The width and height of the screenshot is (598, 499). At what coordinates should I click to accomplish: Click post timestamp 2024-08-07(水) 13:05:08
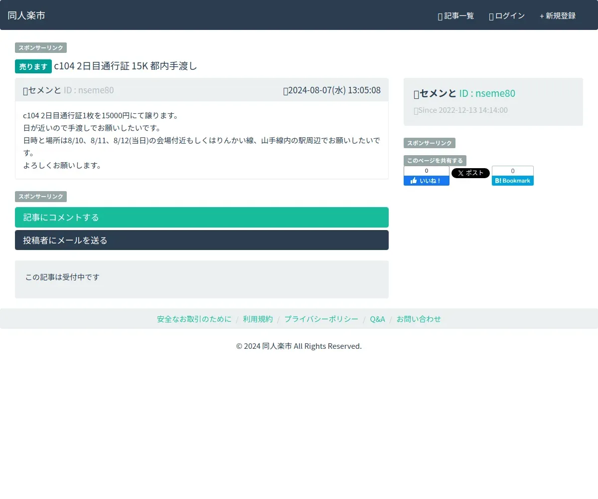pos(332,90)
